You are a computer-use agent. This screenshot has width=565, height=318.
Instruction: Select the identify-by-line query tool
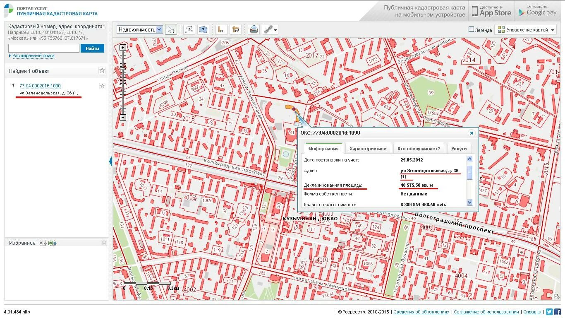pyautogui.click(x=189, y=29)
